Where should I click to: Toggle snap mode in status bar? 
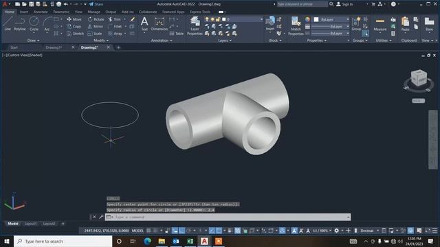pyautogui.click(x=155, y=231)
